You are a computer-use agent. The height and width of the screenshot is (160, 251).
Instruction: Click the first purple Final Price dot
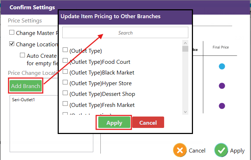click(222, 86)
